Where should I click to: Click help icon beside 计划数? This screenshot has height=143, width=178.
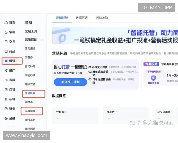point(66,112)
